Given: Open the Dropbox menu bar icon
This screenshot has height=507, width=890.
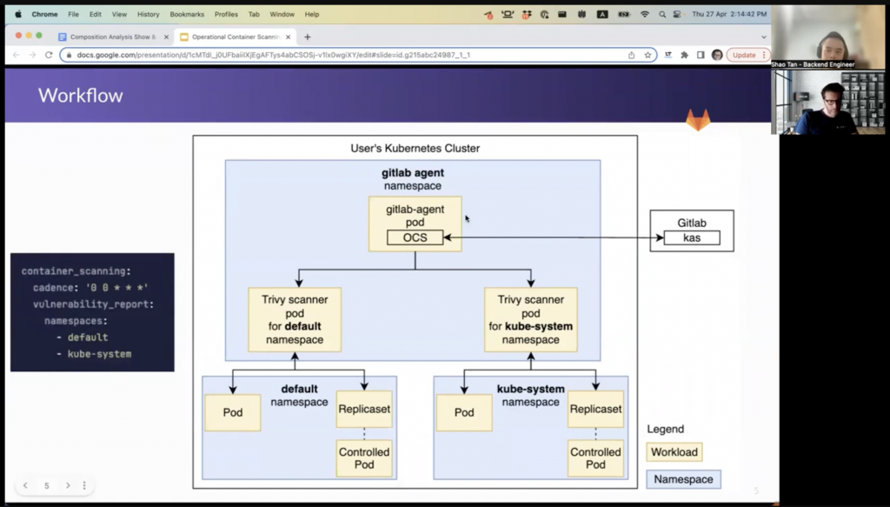Looking at the screenshot, I should coord(526,14).
